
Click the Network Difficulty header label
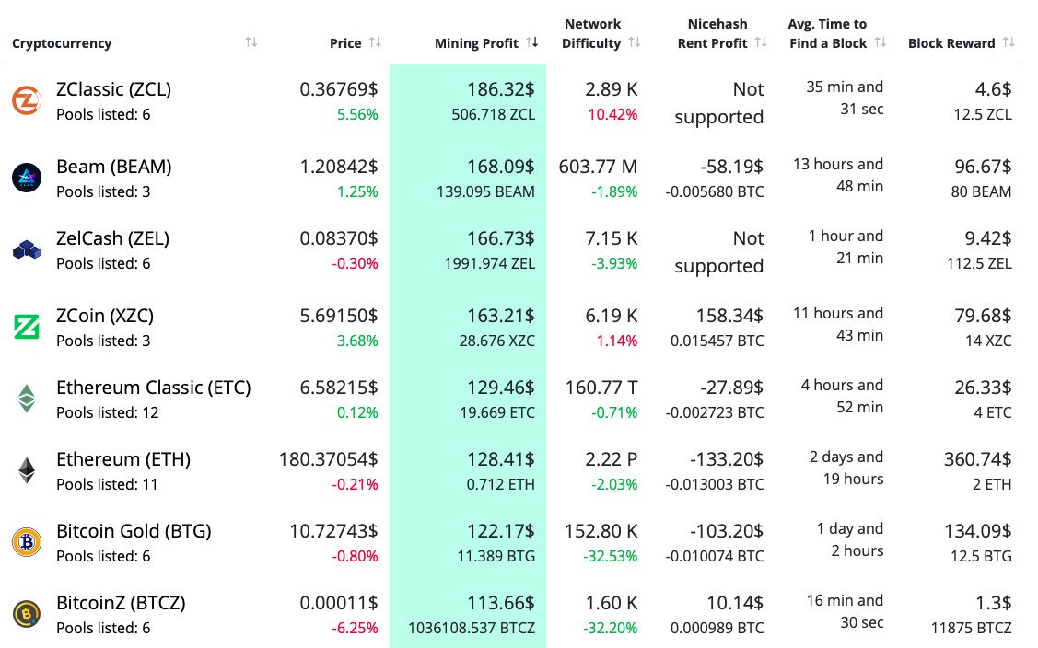point(592,33)
